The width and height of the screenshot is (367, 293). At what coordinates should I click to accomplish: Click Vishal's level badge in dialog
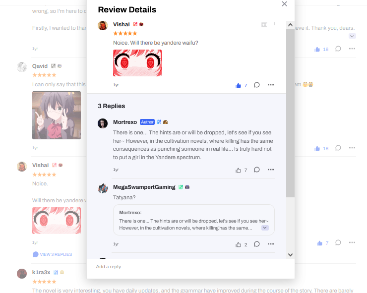click(x=135, y=24)
